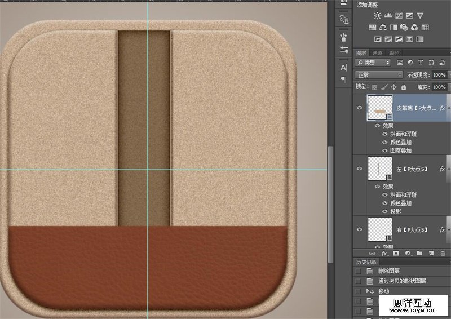Lock all with the padlock icon
Image resolution: width=451 pixels, height=319 pixels.
[404, 87]
